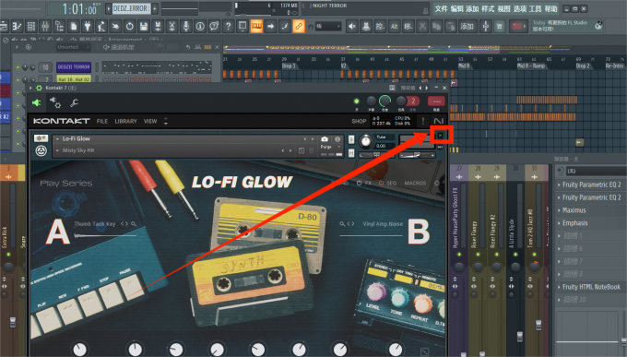Screen dimensions: 627x357
Task: Click the Thumb Tack Key sound label
Action: (x=95, y=224)
